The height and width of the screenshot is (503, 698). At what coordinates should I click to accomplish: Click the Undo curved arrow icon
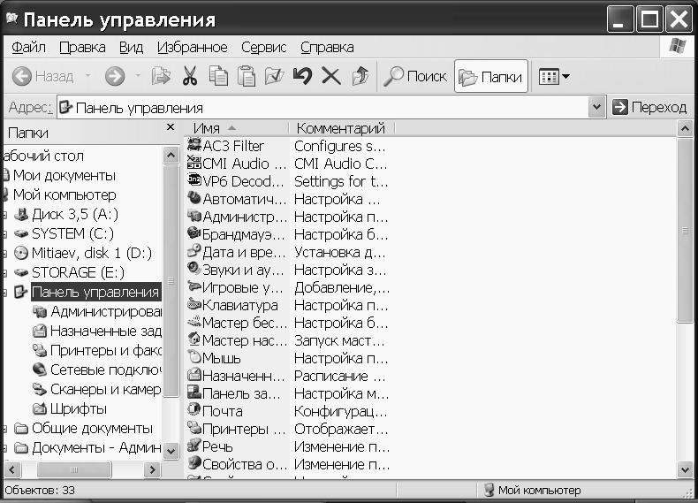click(303, 76)
